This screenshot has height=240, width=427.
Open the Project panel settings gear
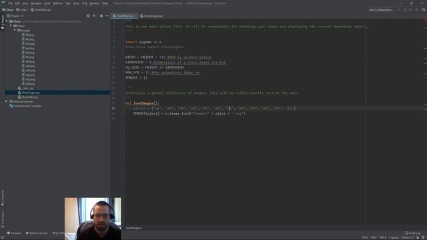(101, 16)
